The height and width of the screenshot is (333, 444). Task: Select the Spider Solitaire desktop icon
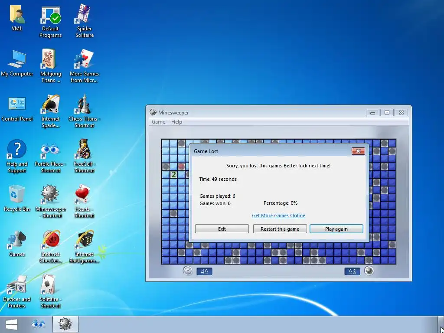point(85,22)
